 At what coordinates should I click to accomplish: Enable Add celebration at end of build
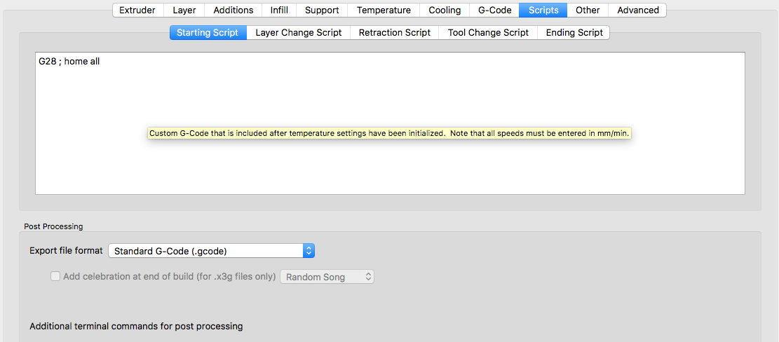click(x=55, y=277)
